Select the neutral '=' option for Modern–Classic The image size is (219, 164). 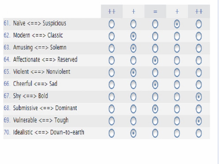coord(155,36)
